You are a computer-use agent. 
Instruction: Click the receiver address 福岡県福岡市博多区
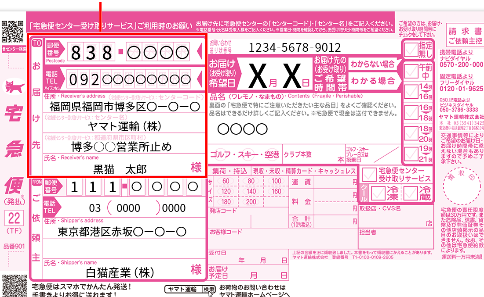tap(125, 107)
